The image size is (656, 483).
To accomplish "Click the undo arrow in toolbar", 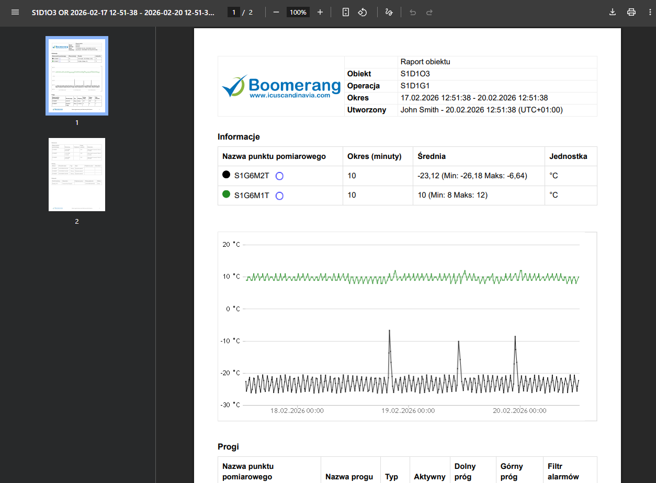I will coord(413,12).
